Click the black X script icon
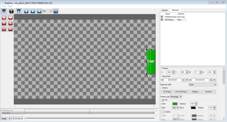The image size is (227, 122). (11, 11)
